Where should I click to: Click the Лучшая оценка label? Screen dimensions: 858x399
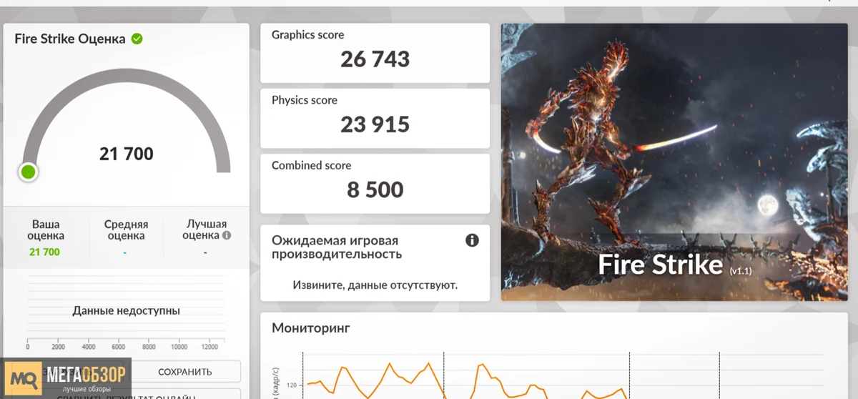(206, 230)
